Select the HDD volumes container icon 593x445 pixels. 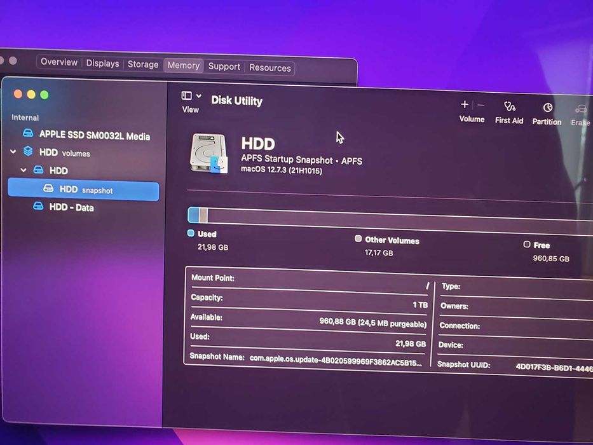tap(28, 151)
